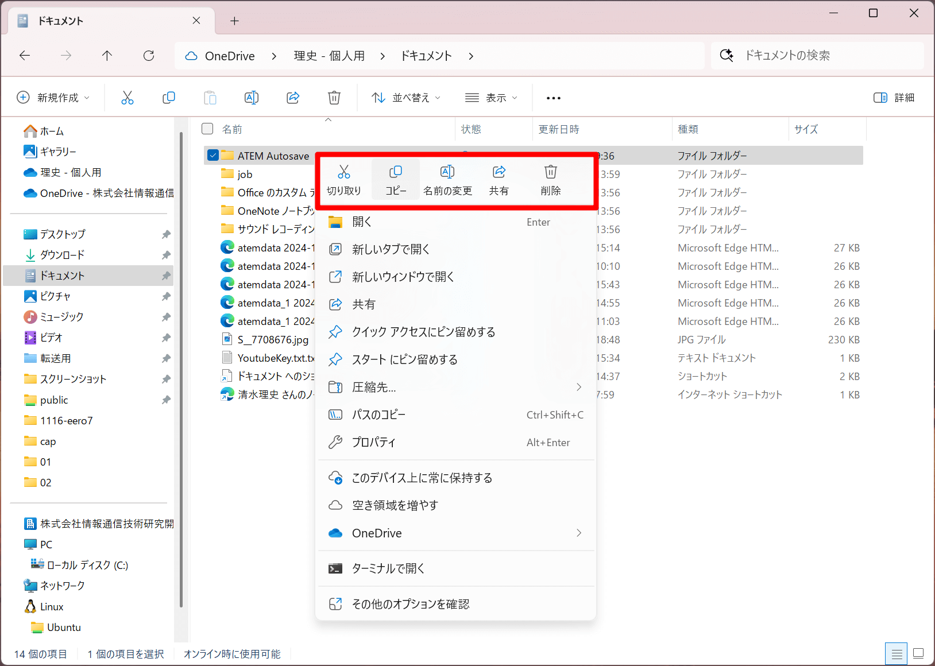Click toolbar Delete trash icon

pyautogui.click(x=334, y=98)
